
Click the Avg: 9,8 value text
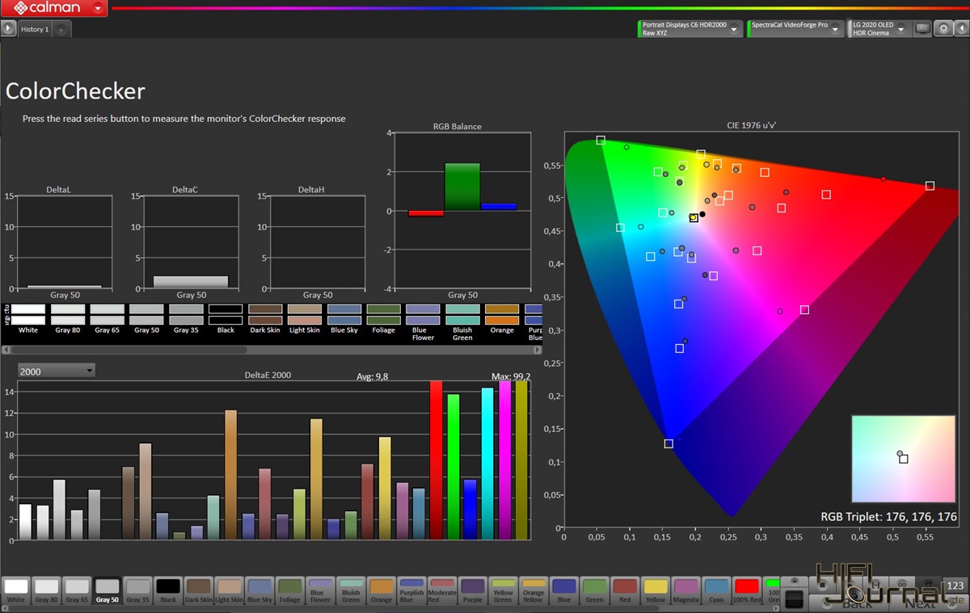tap(373, 376)
